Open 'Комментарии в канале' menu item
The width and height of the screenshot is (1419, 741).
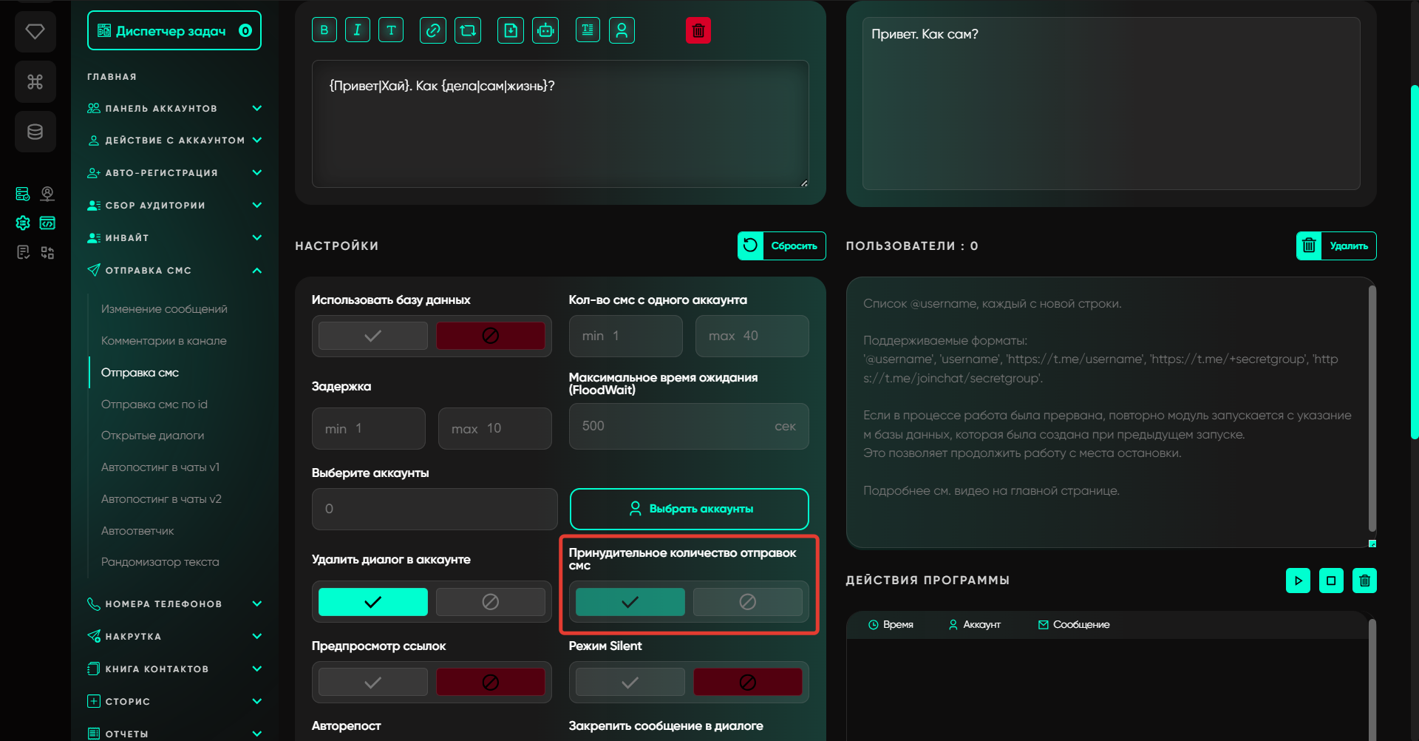point(164,341)
